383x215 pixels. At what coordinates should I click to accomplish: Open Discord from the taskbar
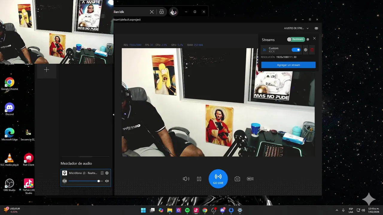coord(222,210)
